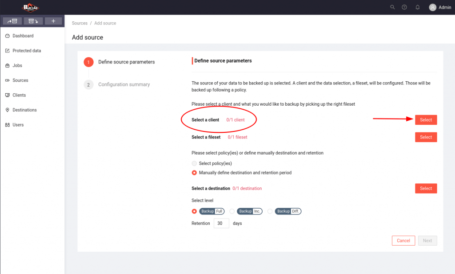Choose the Select policy(ies) radio option
The height and width of the screenshot is (274, 455).
(194, 163)
